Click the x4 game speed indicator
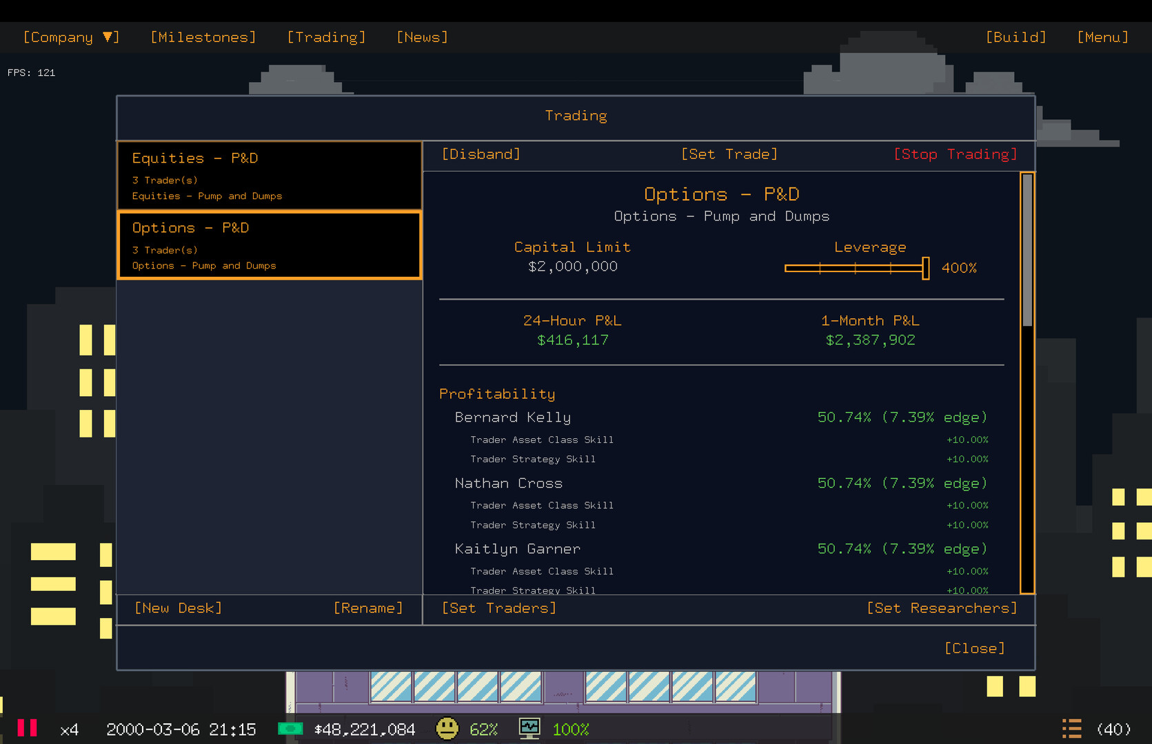This screenshot has width=1152, height=744. [x=69, y=730]
